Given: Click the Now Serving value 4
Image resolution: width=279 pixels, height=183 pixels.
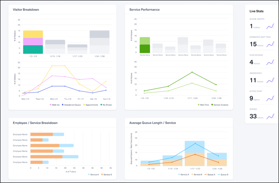Looking at the screenshot, I should tap(251, 62).
